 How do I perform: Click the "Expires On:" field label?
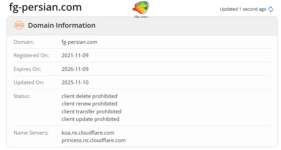(27, 69)
